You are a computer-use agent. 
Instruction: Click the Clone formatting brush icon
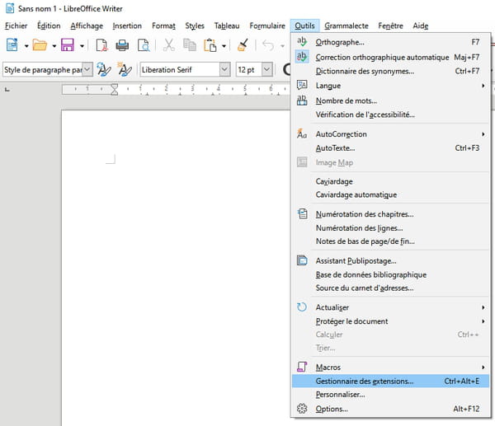(x=243, y=44)
